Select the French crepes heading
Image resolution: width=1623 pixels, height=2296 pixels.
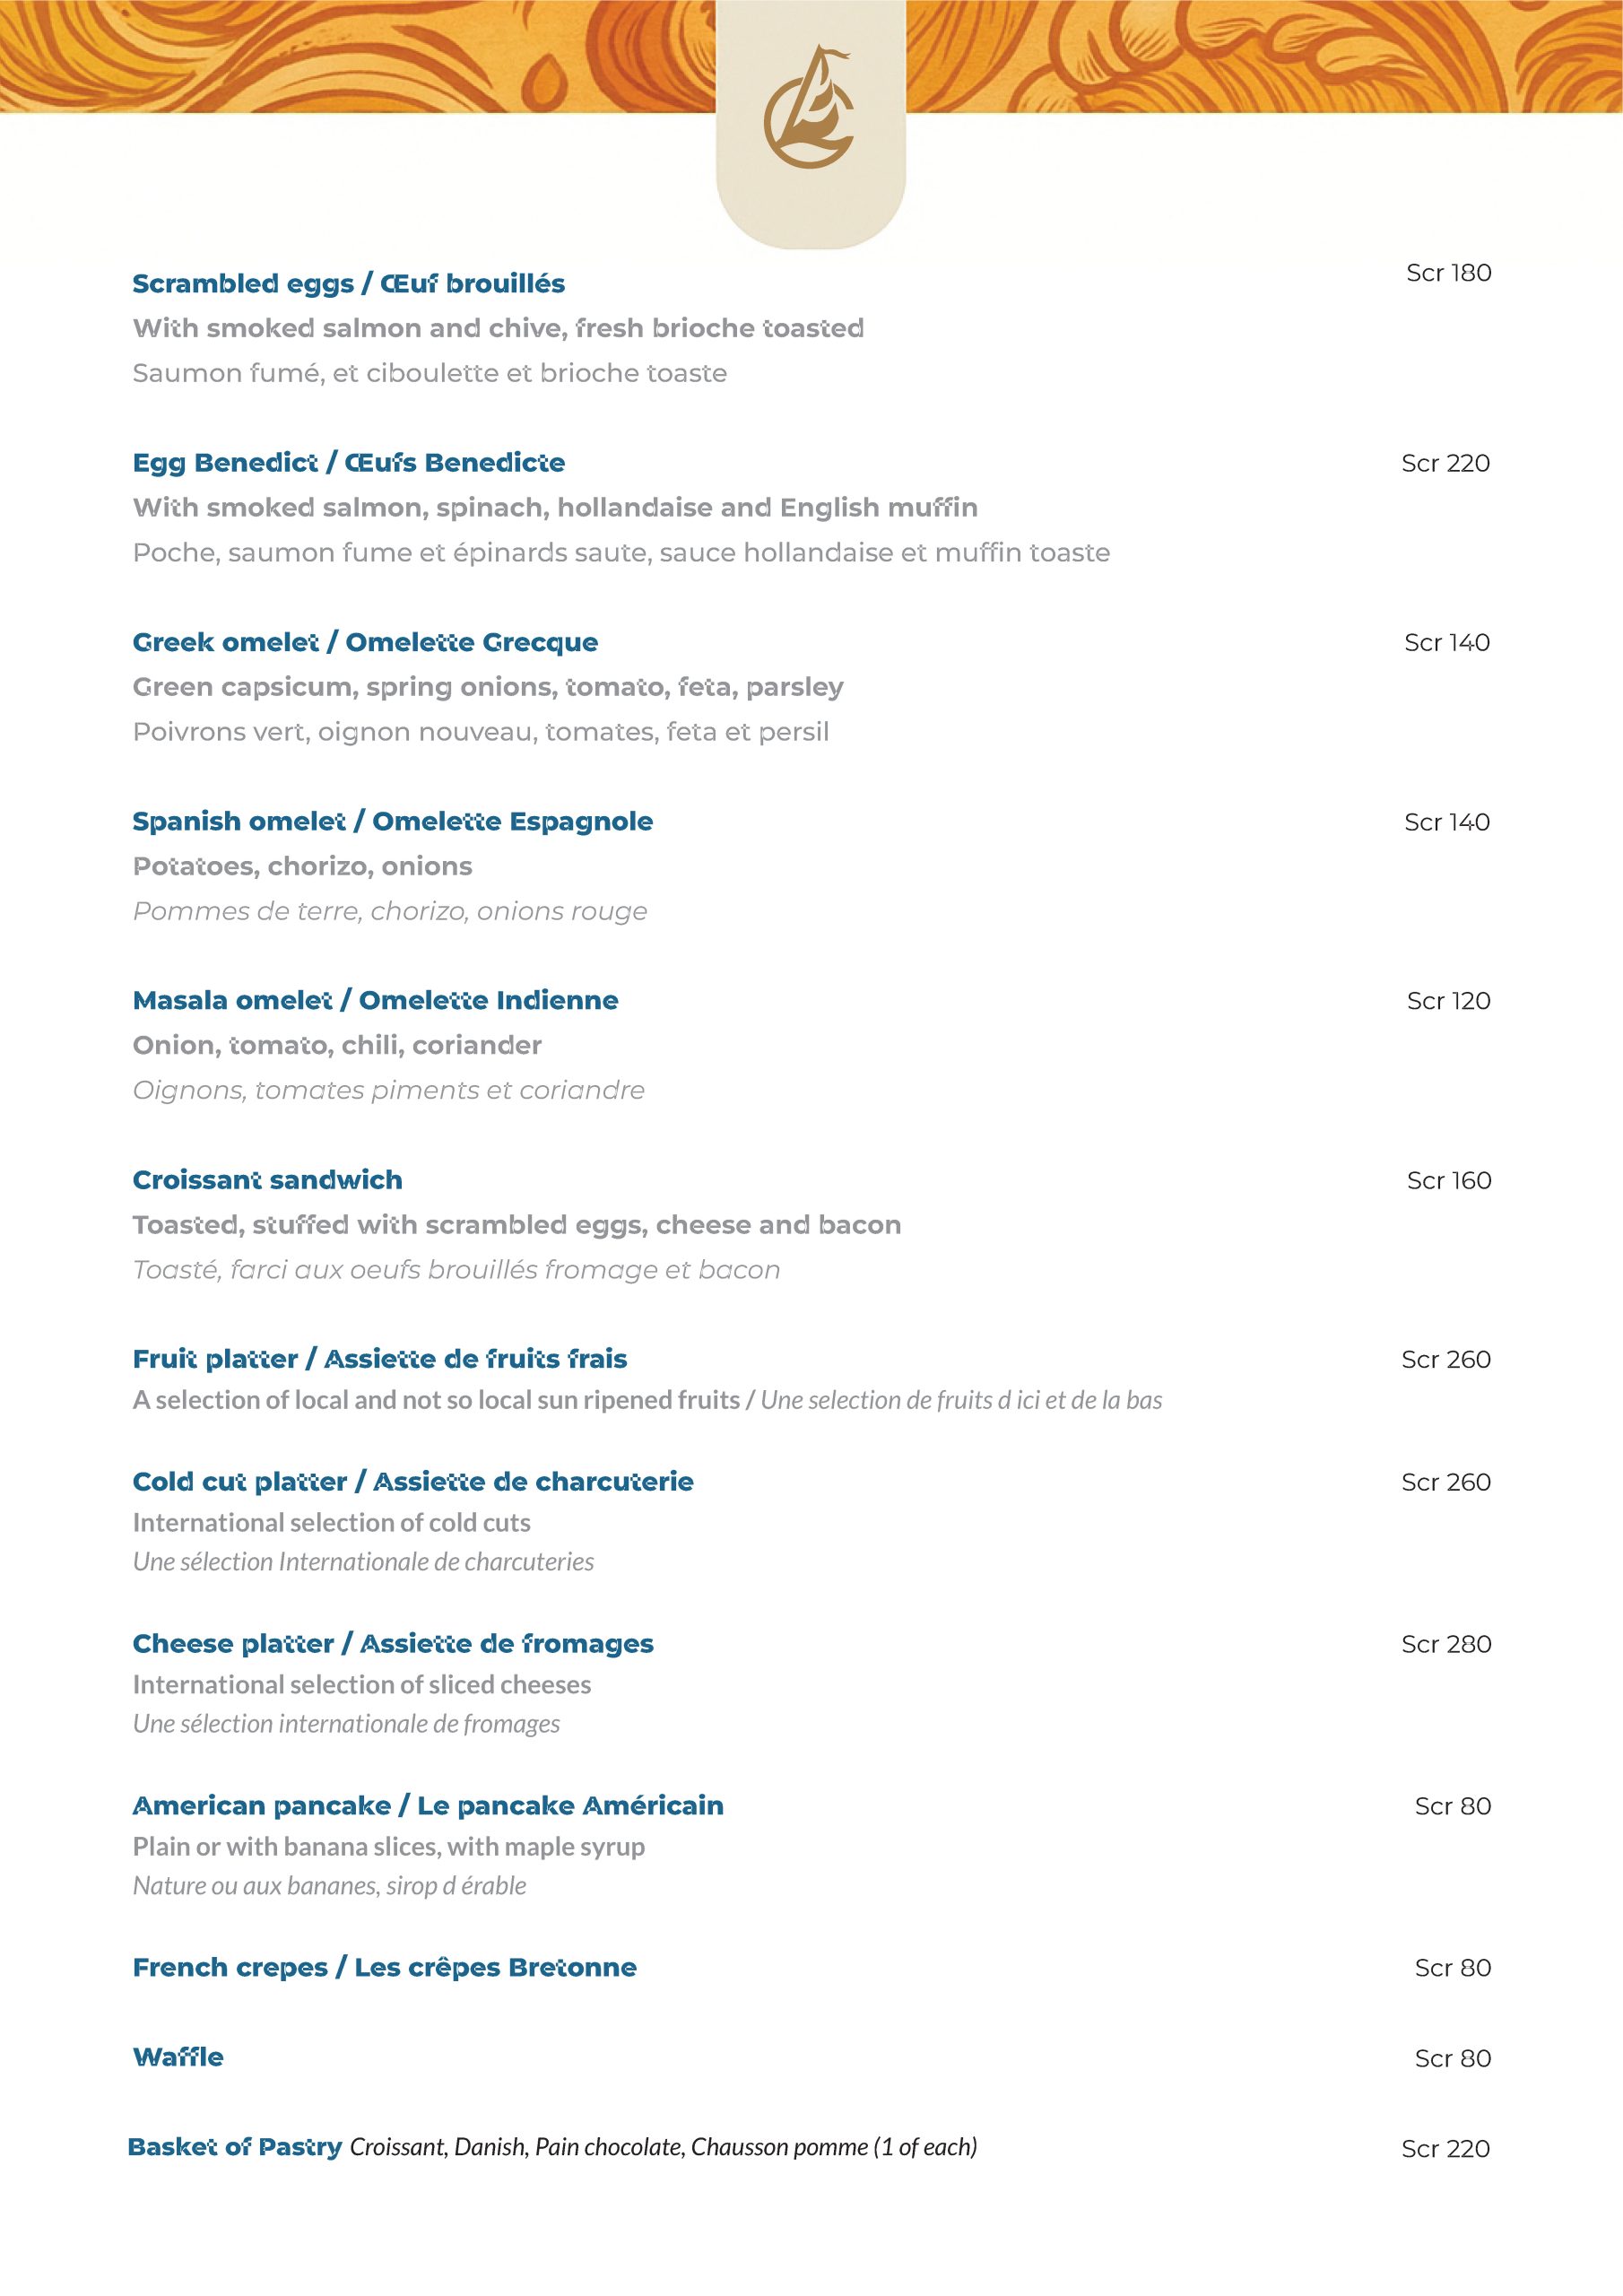[384, 1967]
